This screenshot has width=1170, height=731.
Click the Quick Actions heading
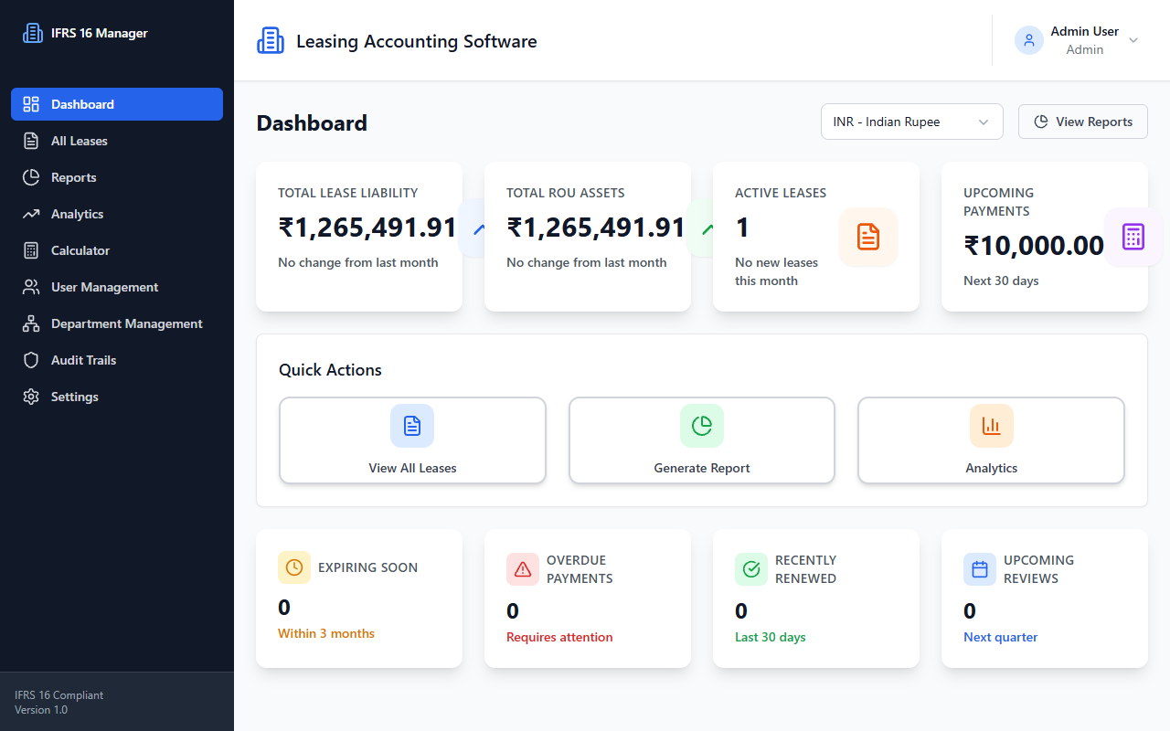pos(330,370)
